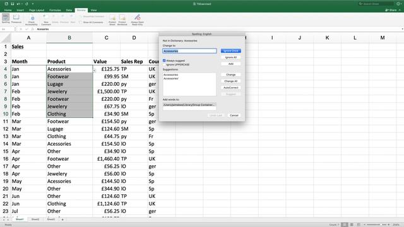Screen dimensions: 404x227
Task: Click the select-all corner of the grid
Action: [x=6, y=38]
